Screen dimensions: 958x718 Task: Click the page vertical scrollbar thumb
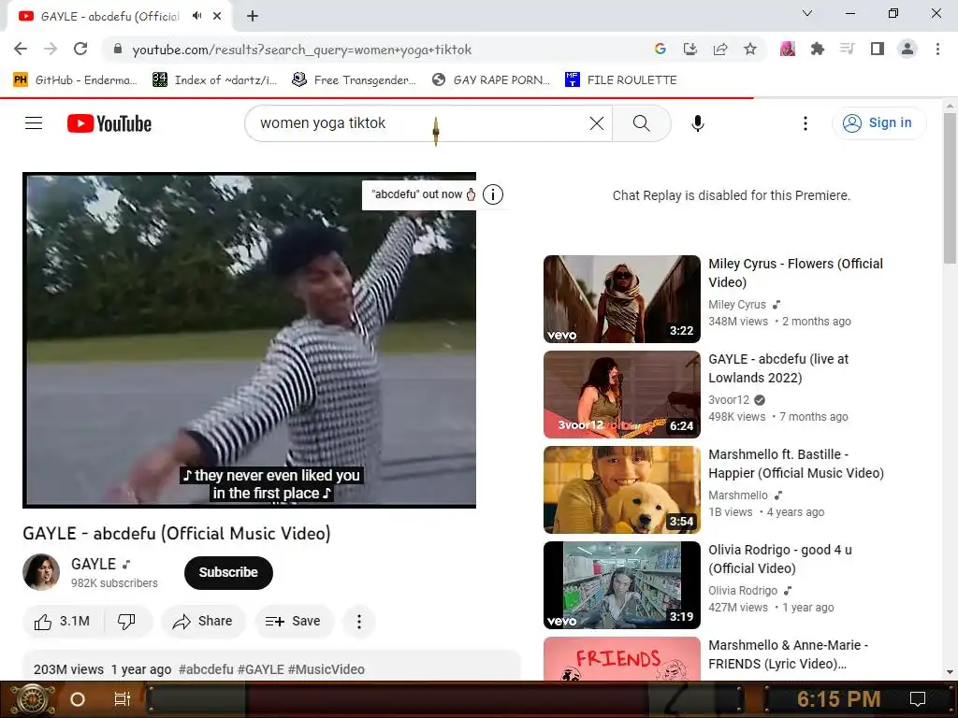pos(951,188)
